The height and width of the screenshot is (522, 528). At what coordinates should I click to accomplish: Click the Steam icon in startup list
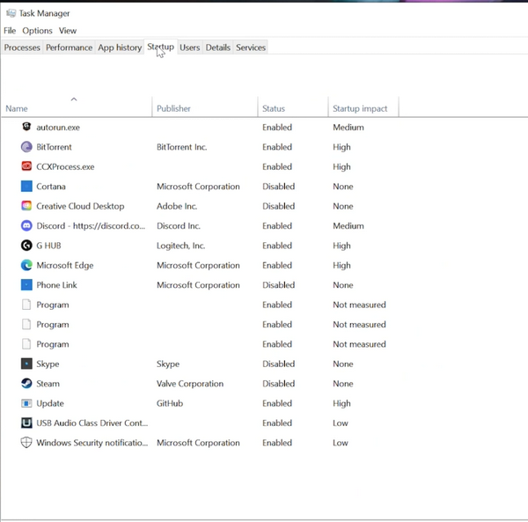point(26,384)
